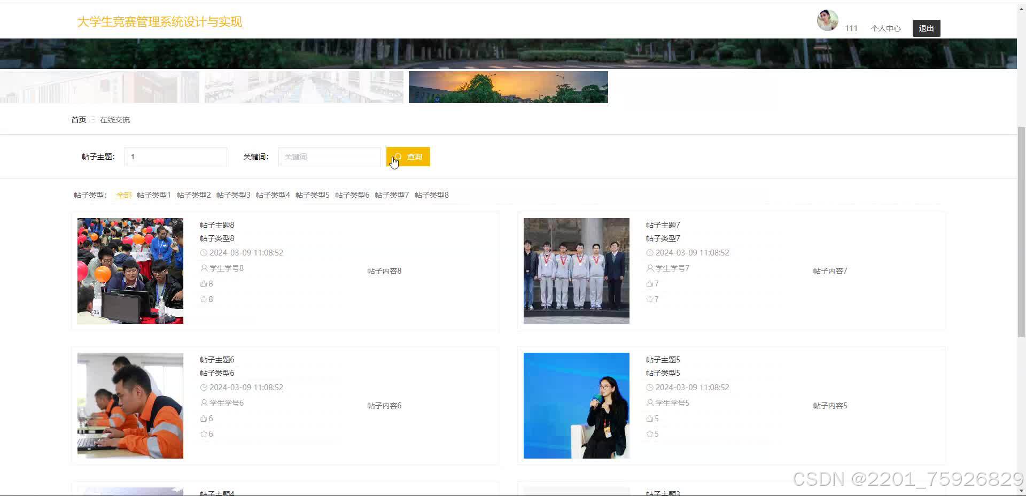The width and height of the screenshot is (1026, 496).
Task: Click the user avatar in the header
Action: [x=827, y=21]
